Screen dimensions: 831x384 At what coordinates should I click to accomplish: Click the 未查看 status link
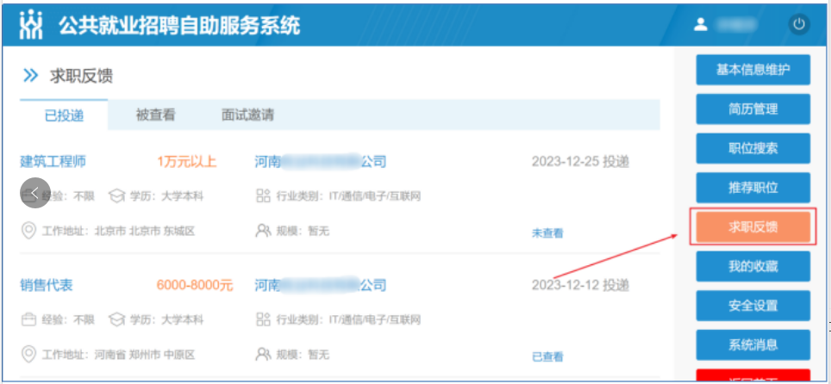click(547, 232)
